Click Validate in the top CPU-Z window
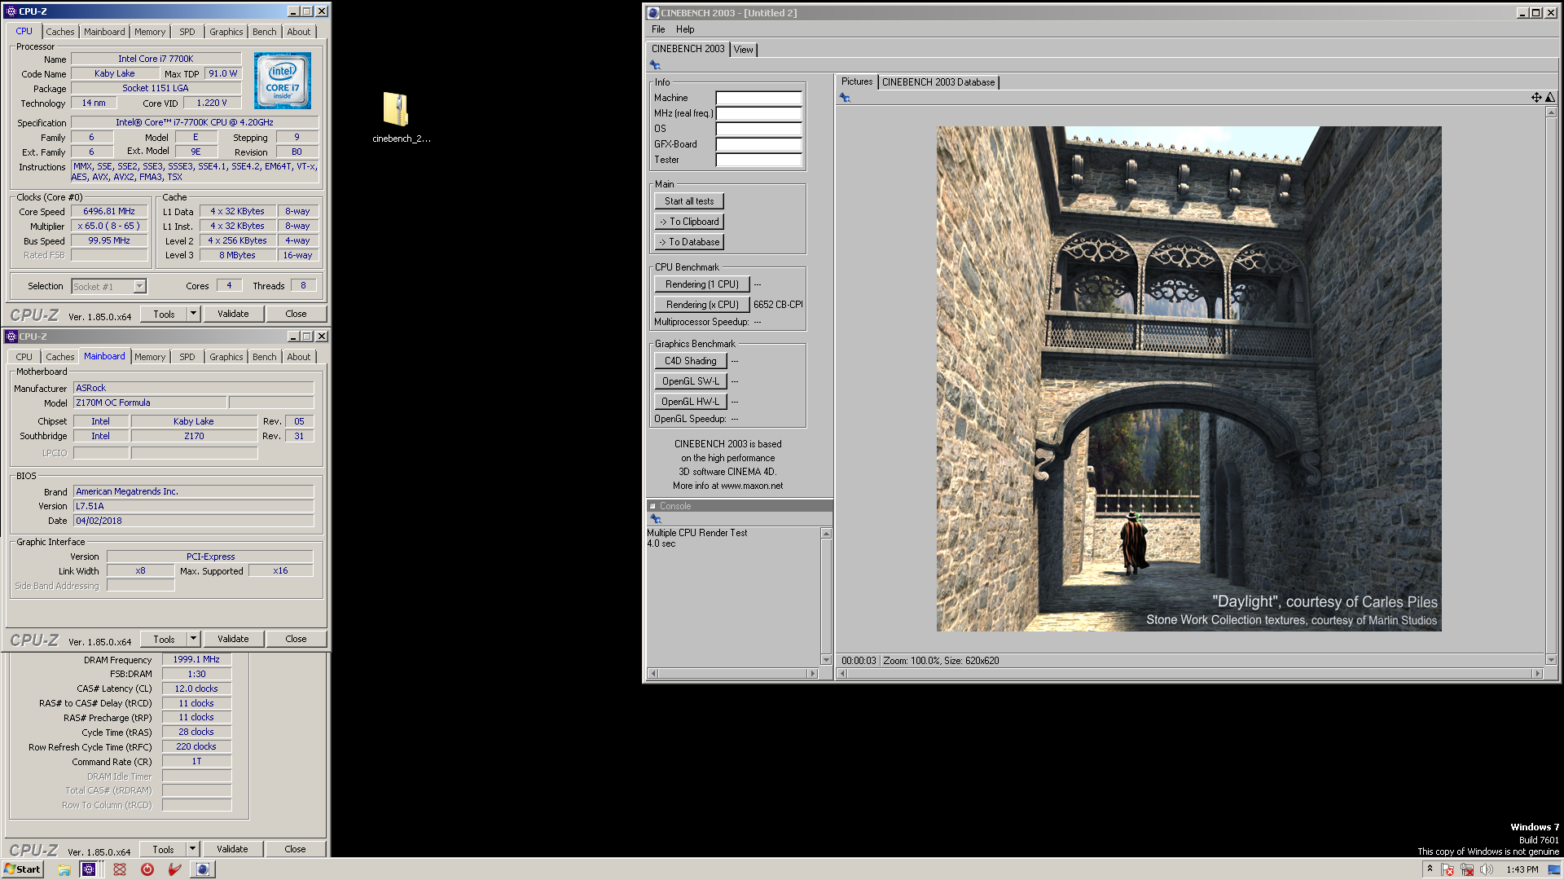 pyautogui.click(x=233, y=314)
